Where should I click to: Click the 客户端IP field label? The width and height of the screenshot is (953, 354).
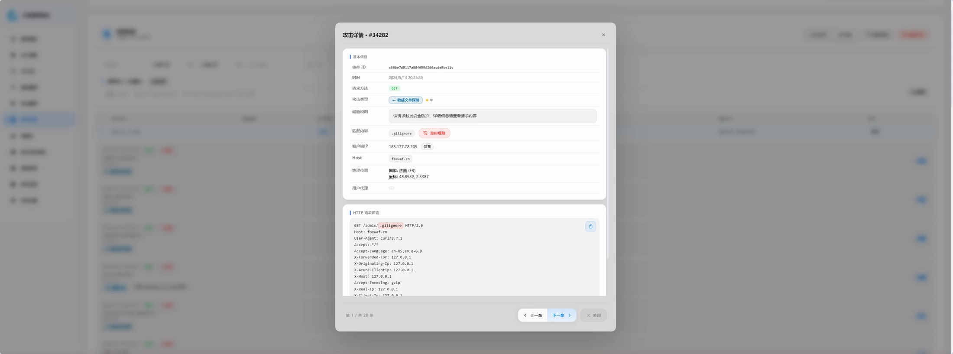click(x=360, y=146)
